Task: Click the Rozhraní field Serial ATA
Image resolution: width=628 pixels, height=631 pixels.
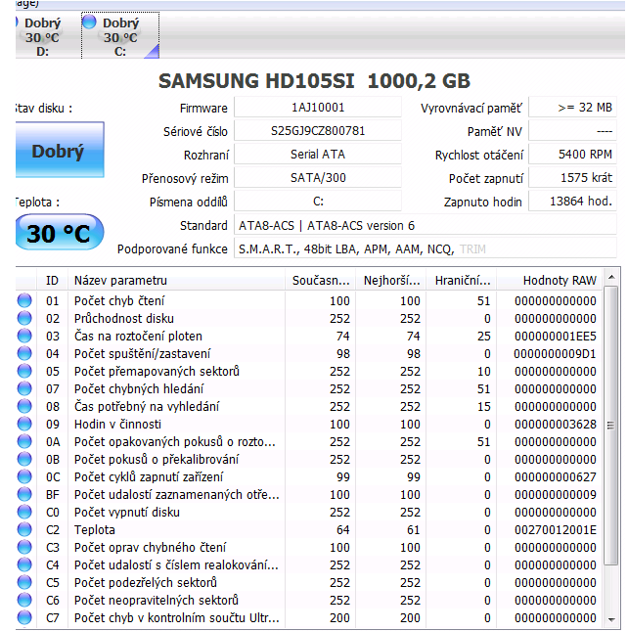Action: [318, 155]
